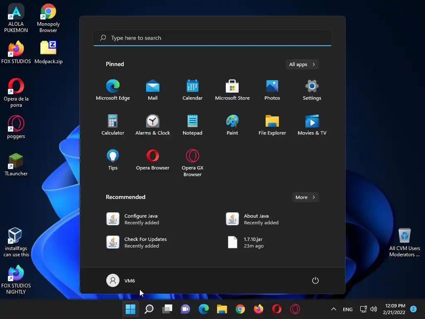Open Settings from the Start menu

[x=312, y=90]
